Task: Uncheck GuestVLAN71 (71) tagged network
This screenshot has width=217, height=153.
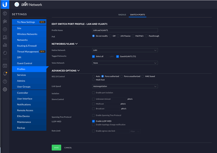Action: click(118, 57)
